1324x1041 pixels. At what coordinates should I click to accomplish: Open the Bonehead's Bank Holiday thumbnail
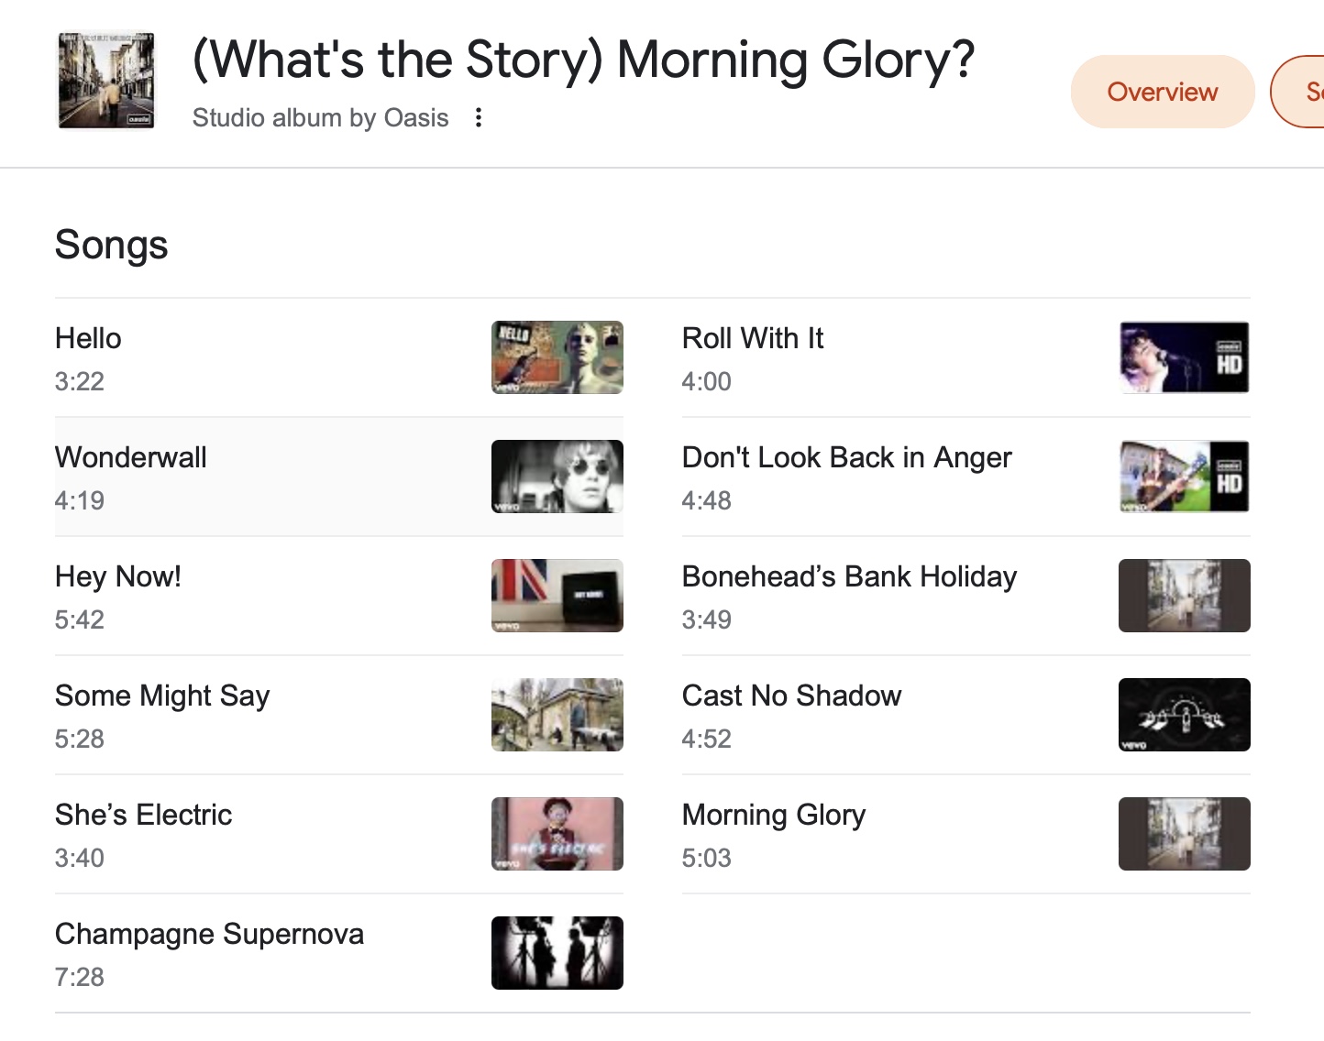click(x=1185, y=596)
